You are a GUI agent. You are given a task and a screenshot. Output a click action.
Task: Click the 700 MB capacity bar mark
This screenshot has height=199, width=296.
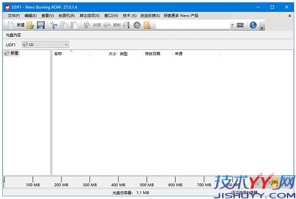pos(204,185)
